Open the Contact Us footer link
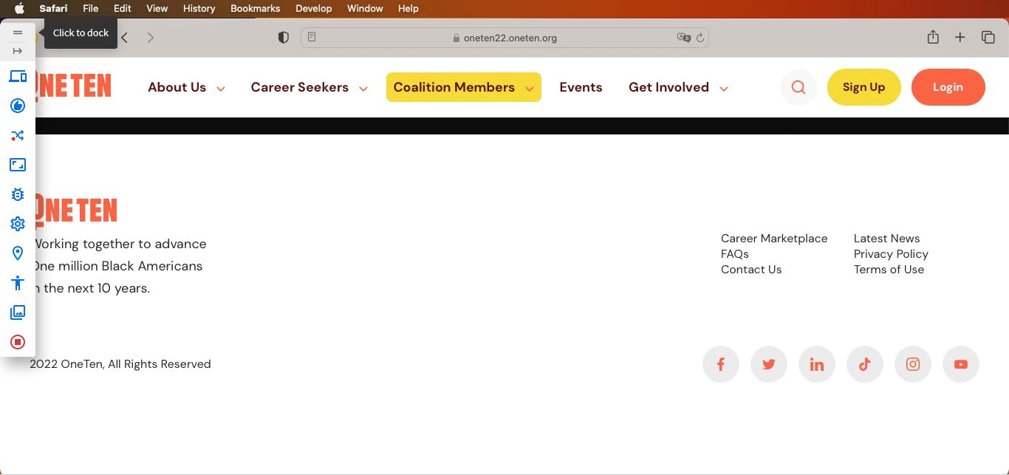The height and width of the screenshot is (475, 1009). (751, 270)
